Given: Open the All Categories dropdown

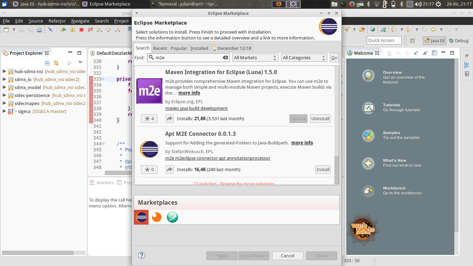Looking at the screenshot, I should [304, 58].
